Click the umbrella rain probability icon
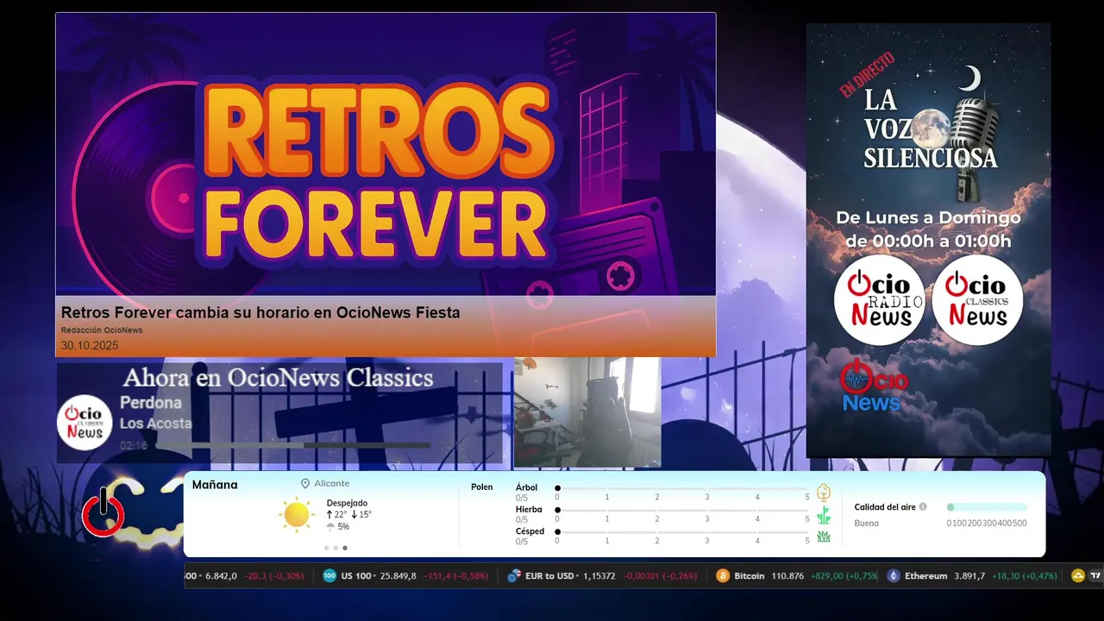Image resolution: width=1104 pixels, height=621 pixels. pos(330,526)
